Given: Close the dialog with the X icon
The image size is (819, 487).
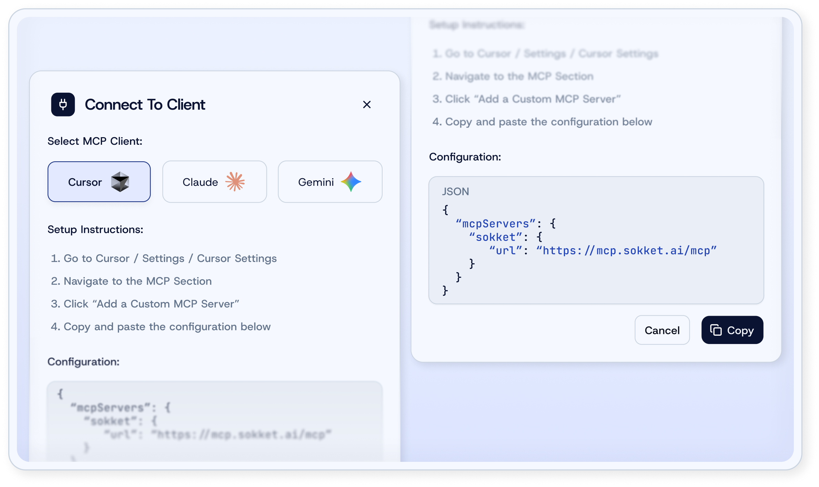Looking at the screenshot, I should [366, 104].
